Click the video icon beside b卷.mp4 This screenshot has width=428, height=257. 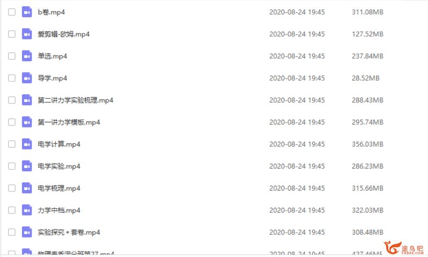[27, 12]
